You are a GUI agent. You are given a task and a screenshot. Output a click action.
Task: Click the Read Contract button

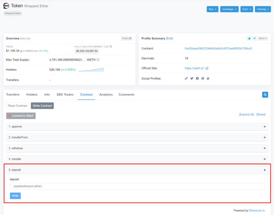17,106
